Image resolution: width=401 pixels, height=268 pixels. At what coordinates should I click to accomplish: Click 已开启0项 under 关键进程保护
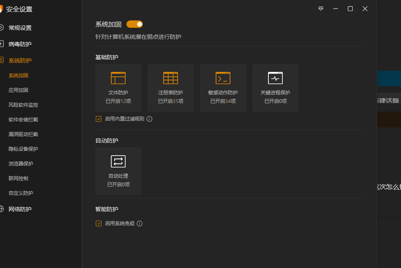click(275, 101)
